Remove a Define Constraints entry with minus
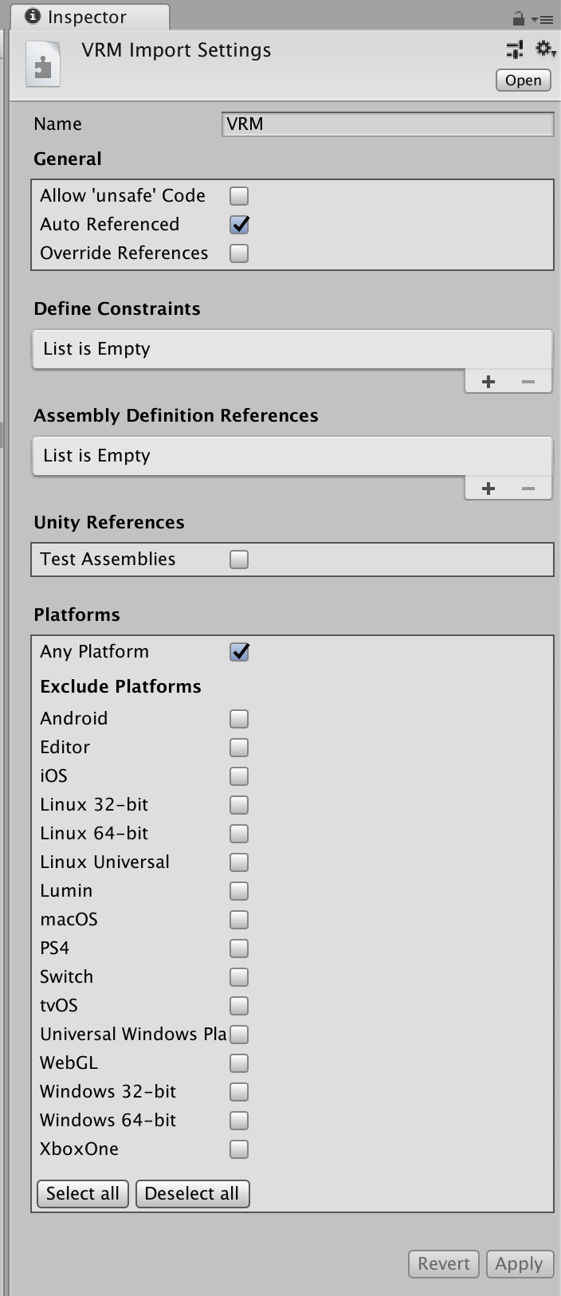Image resolution: width=561 pixels, height=1296 pixels. pos(528,382)
